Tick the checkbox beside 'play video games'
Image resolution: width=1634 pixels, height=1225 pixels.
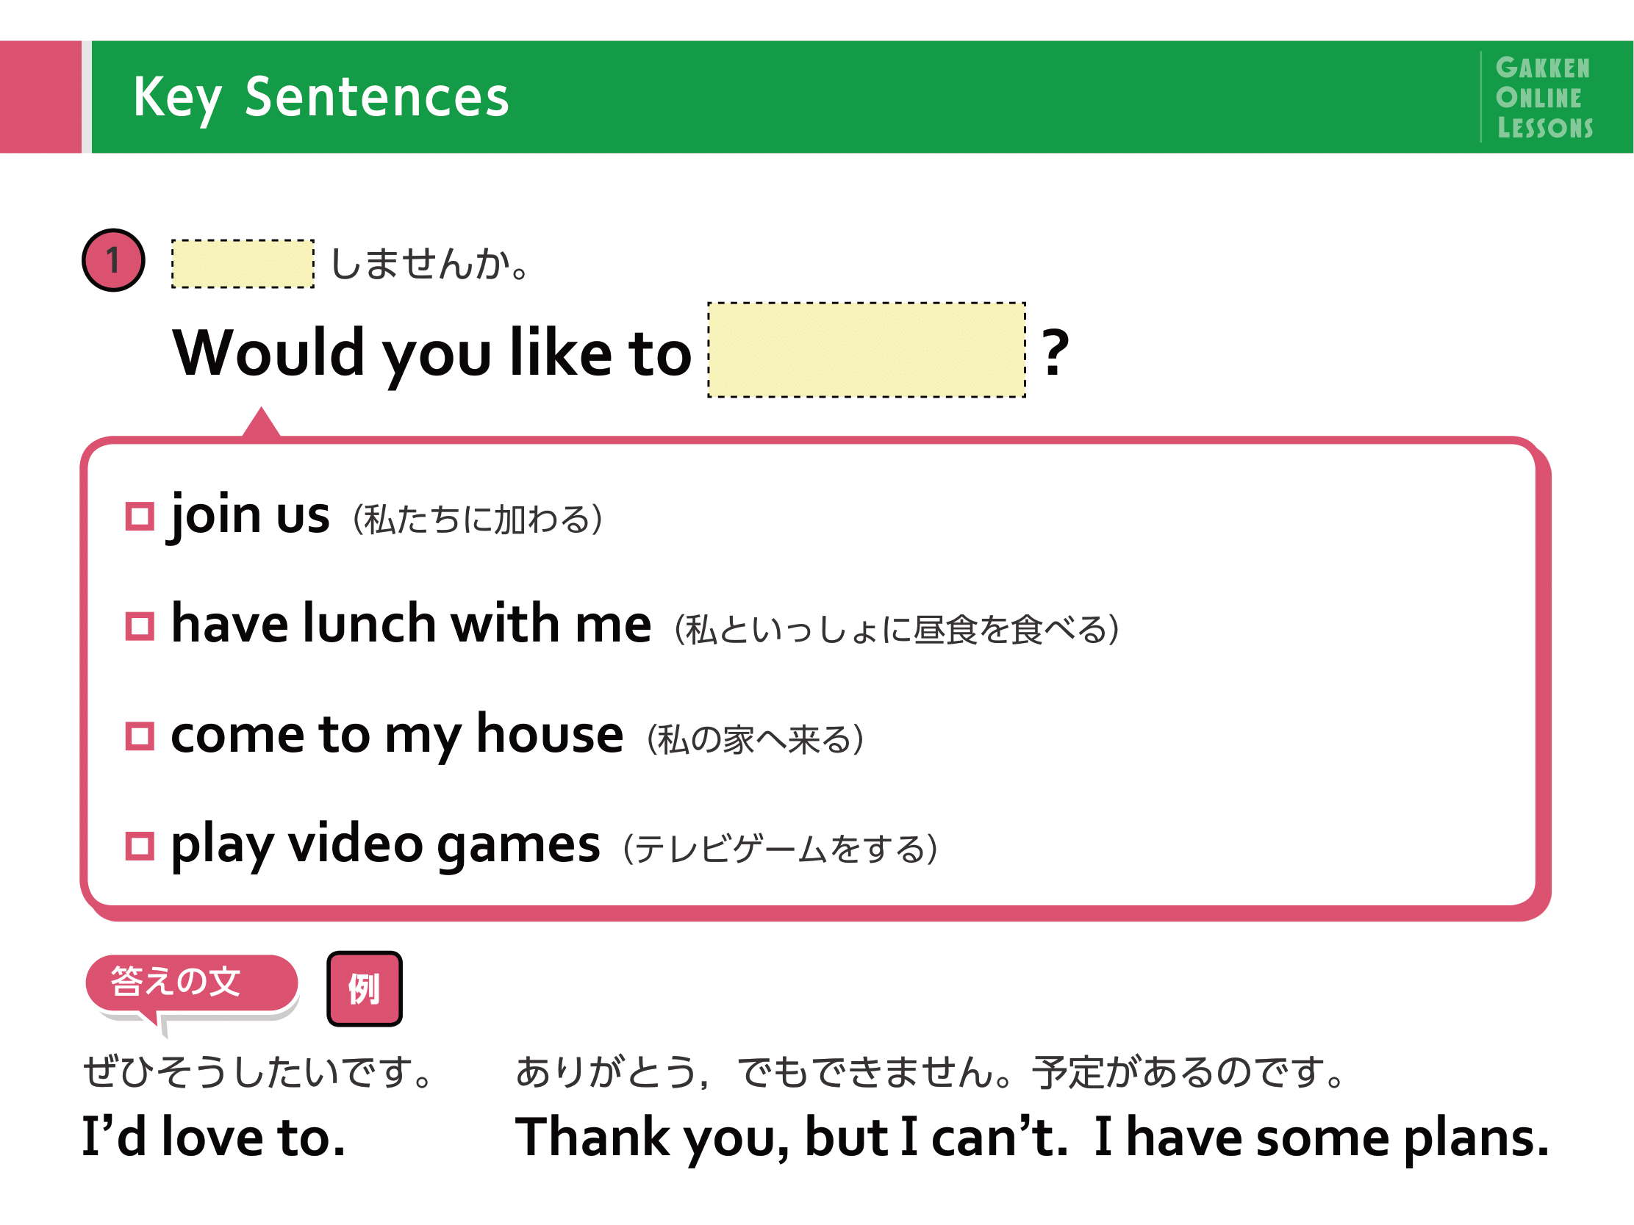tap(140, 847)
